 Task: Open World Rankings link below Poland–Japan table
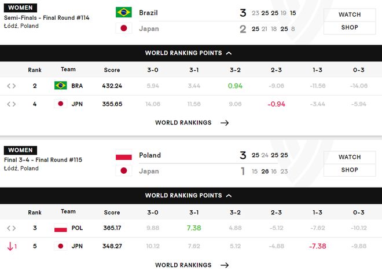tap(192, 265)
